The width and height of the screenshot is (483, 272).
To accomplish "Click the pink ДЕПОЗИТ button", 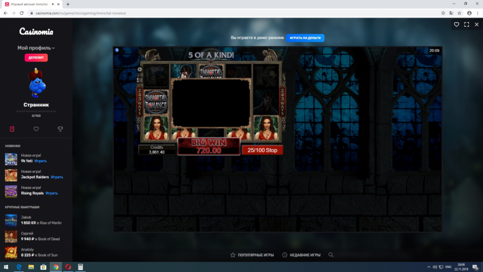I will [36, 57].
